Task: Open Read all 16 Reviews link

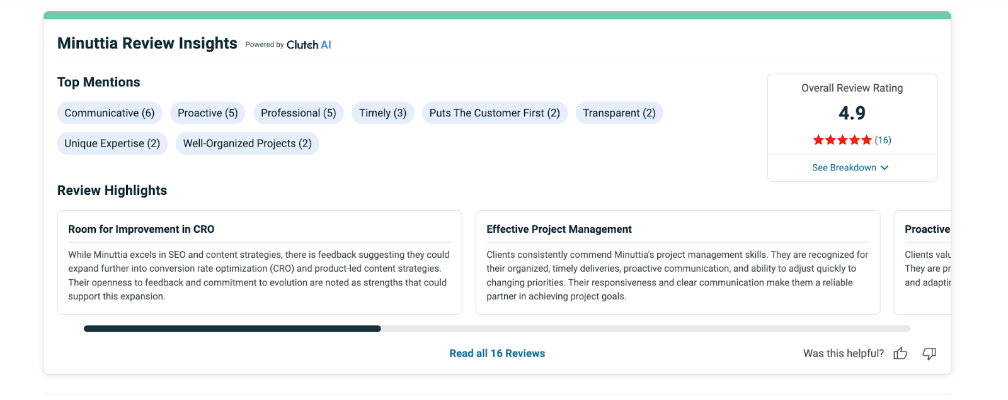Action: coord(497,353)
